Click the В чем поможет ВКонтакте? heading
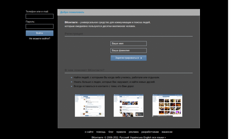The width and height of the screenshot is (231, 139). coord(85,70)
